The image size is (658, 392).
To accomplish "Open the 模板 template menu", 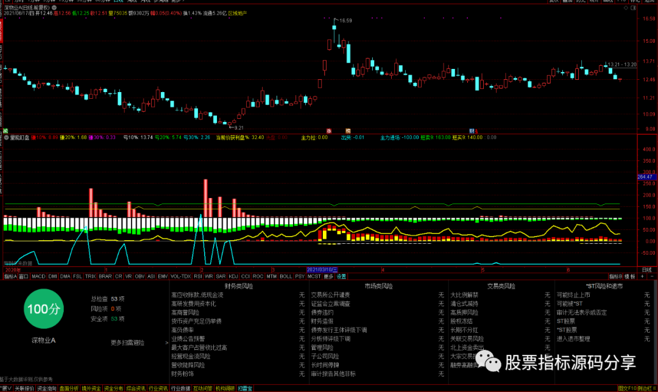I will tap(630, 277).
